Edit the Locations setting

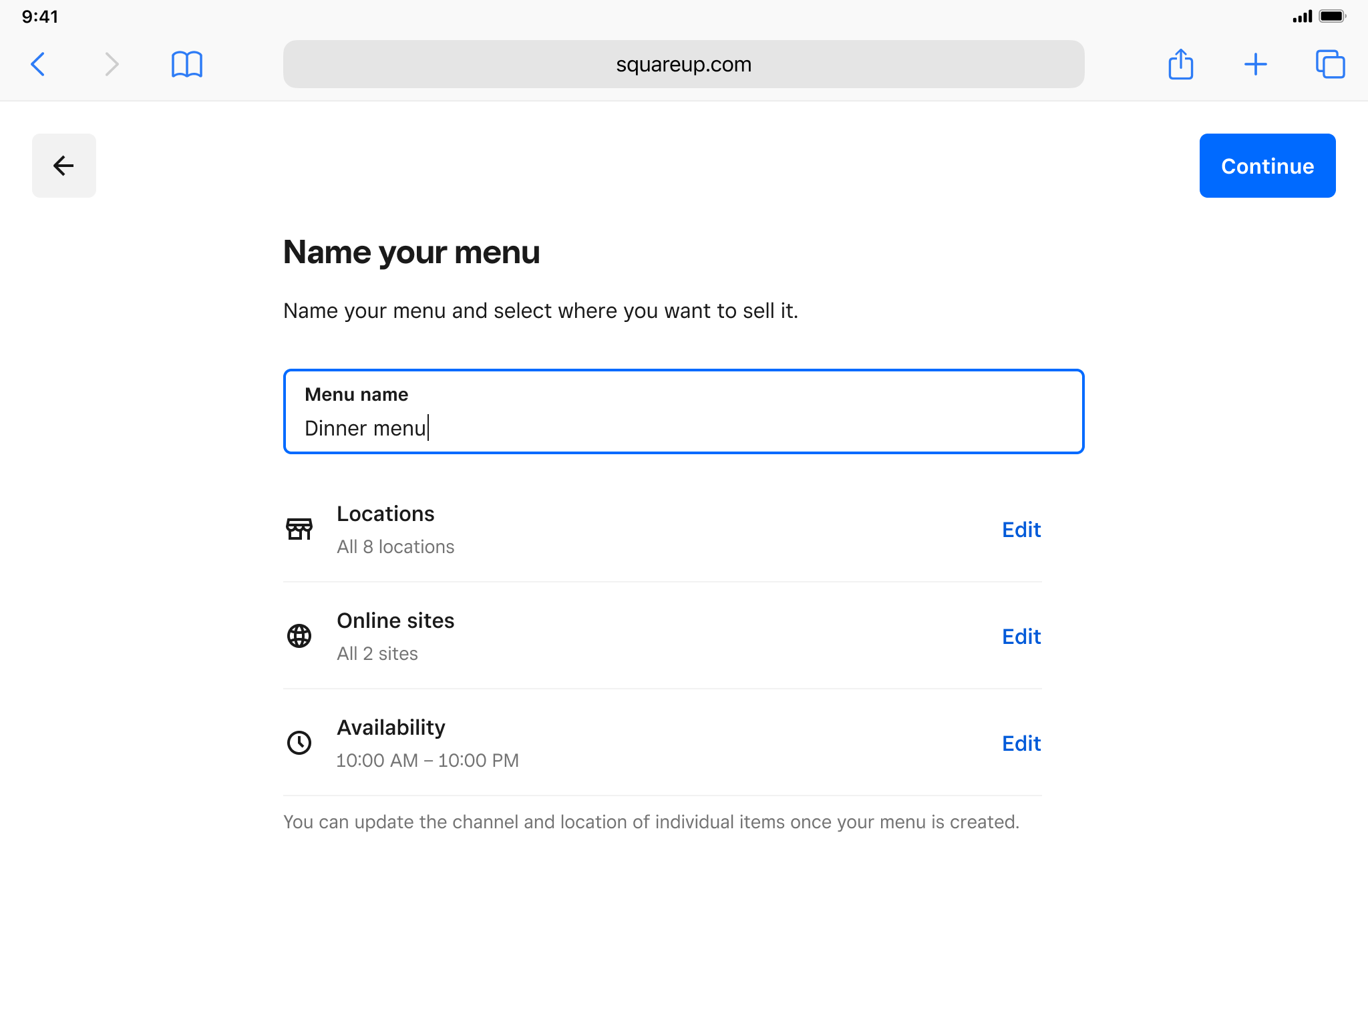1021,530
